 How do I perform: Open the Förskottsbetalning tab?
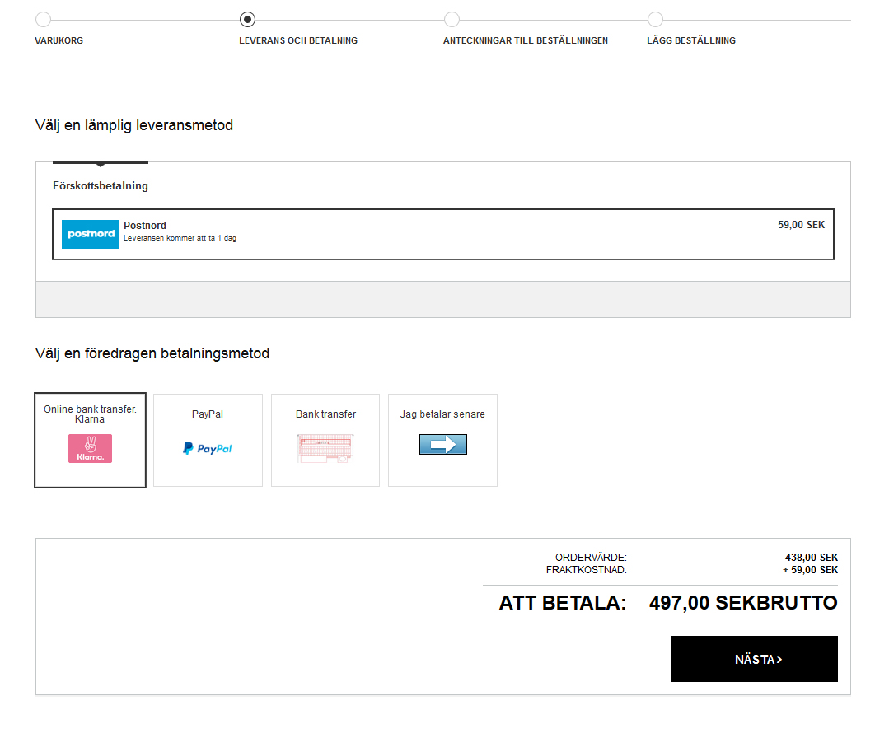(101, 186)
